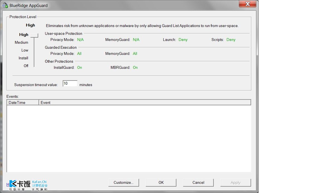Click the MBRGuard On value
Viewport: 321px width, 193px height.
pos(135,68)
